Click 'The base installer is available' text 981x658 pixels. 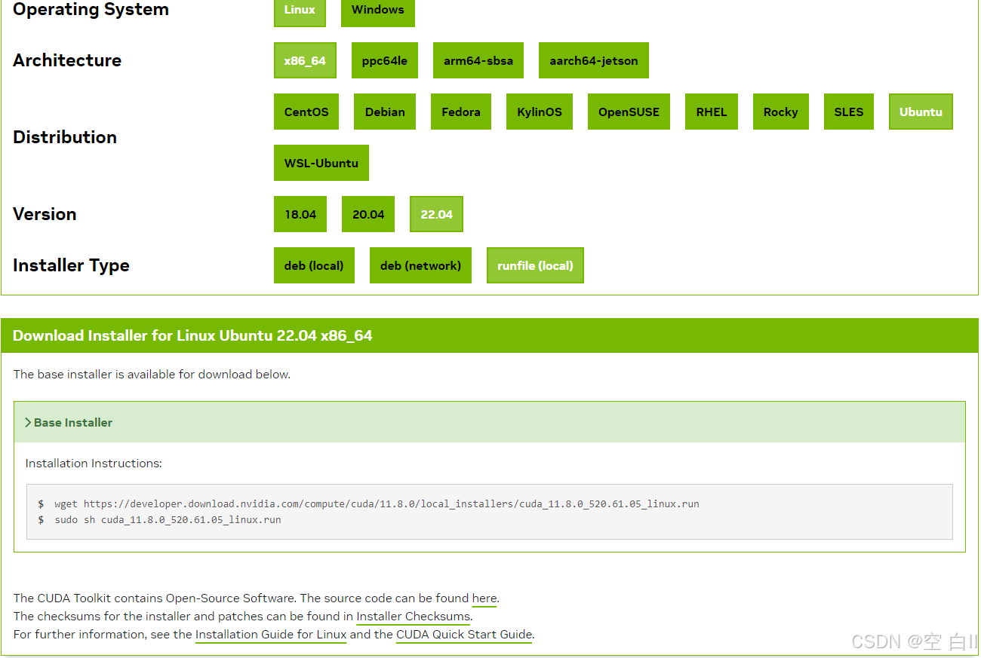click(152, 375)
